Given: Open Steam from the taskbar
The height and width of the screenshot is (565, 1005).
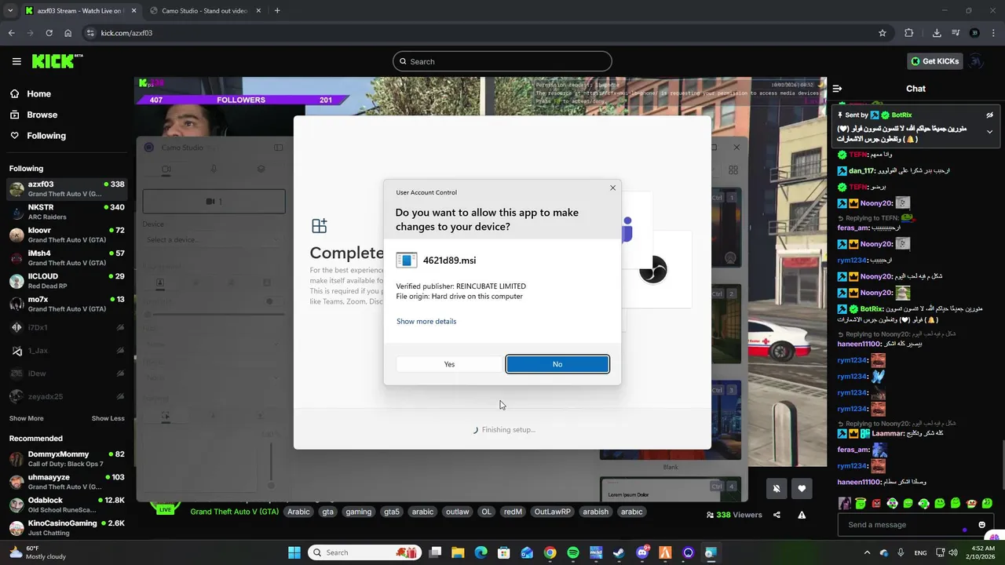Looking at the screenshot, I should pyautogui.click(x=619, y=552).
